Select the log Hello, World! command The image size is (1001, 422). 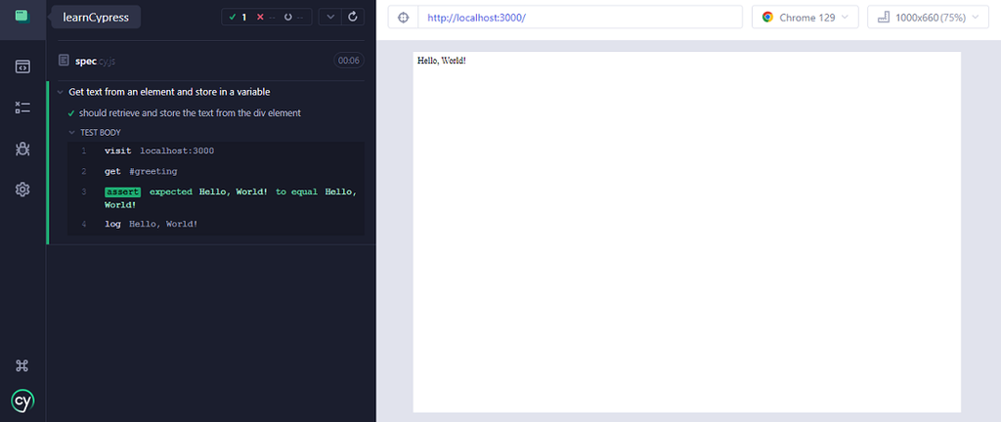[216, 225]
